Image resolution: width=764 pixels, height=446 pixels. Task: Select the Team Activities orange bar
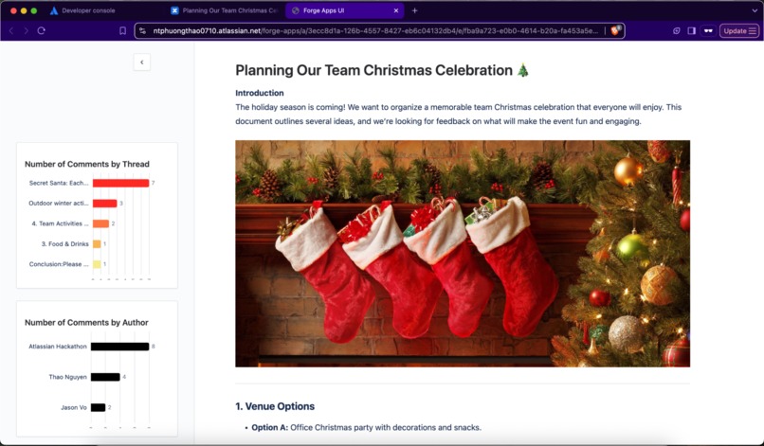click(x=100, y=223)
